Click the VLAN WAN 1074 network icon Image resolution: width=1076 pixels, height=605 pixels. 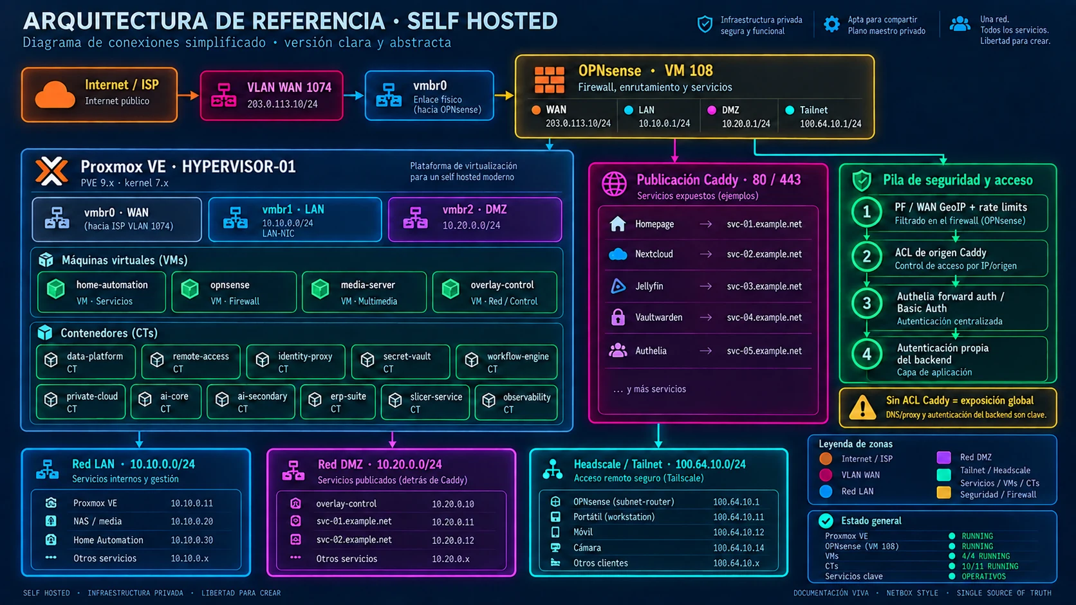click(223, 95)
